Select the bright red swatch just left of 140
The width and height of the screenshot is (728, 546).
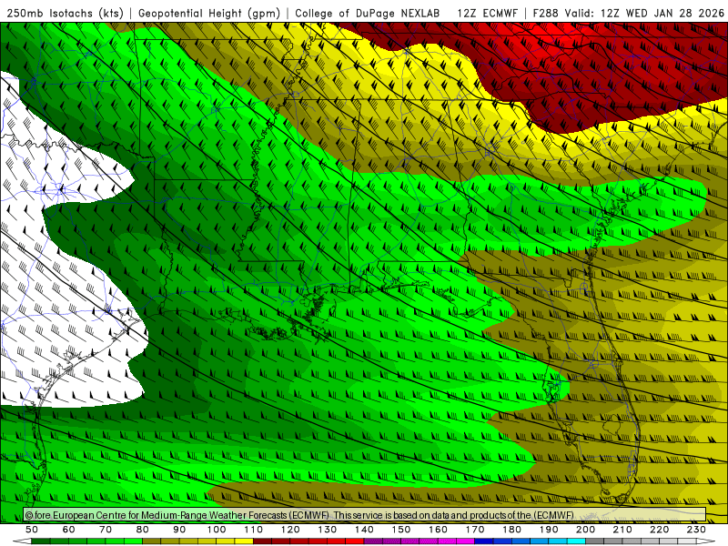coord(355,541)
